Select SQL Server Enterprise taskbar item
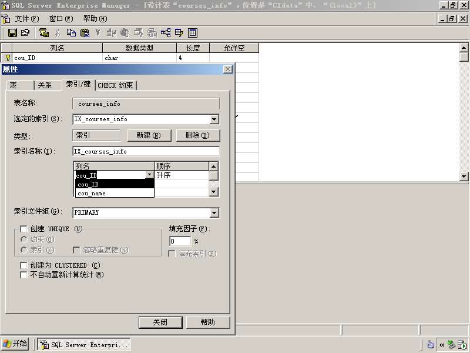Viewport: 470px width, 353px height. 84,344
